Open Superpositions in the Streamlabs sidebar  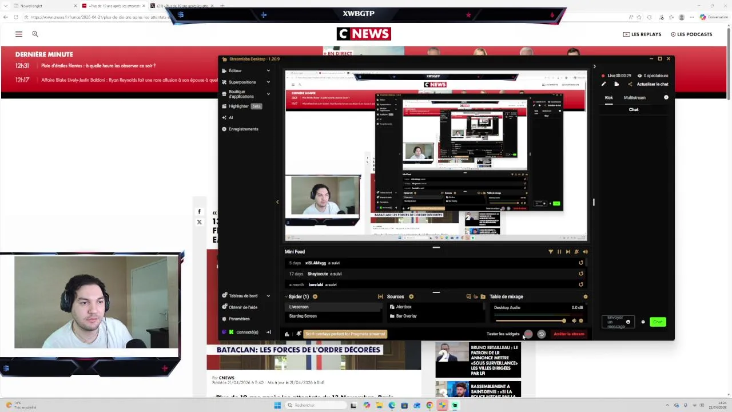click(242, 82)
